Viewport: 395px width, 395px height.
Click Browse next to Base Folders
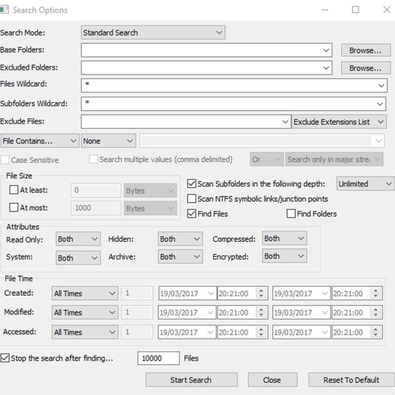pos(365,50)
